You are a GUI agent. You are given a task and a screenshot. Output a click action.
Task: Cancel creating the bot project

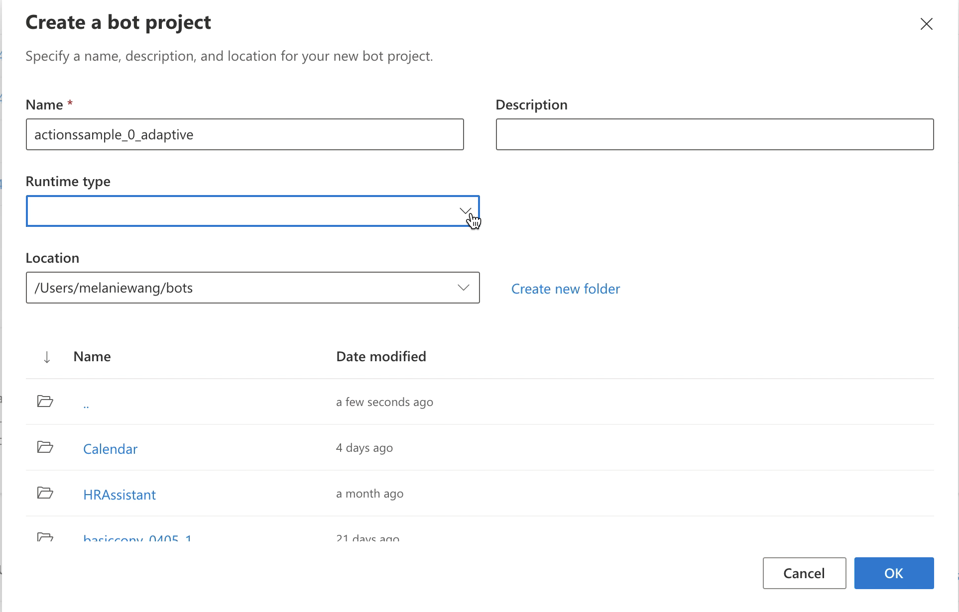(804, 573)
